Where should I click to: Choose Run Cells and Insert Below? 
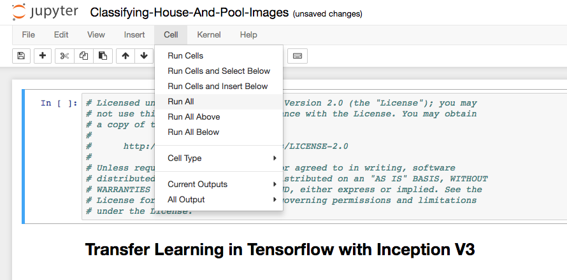[219, 87]
